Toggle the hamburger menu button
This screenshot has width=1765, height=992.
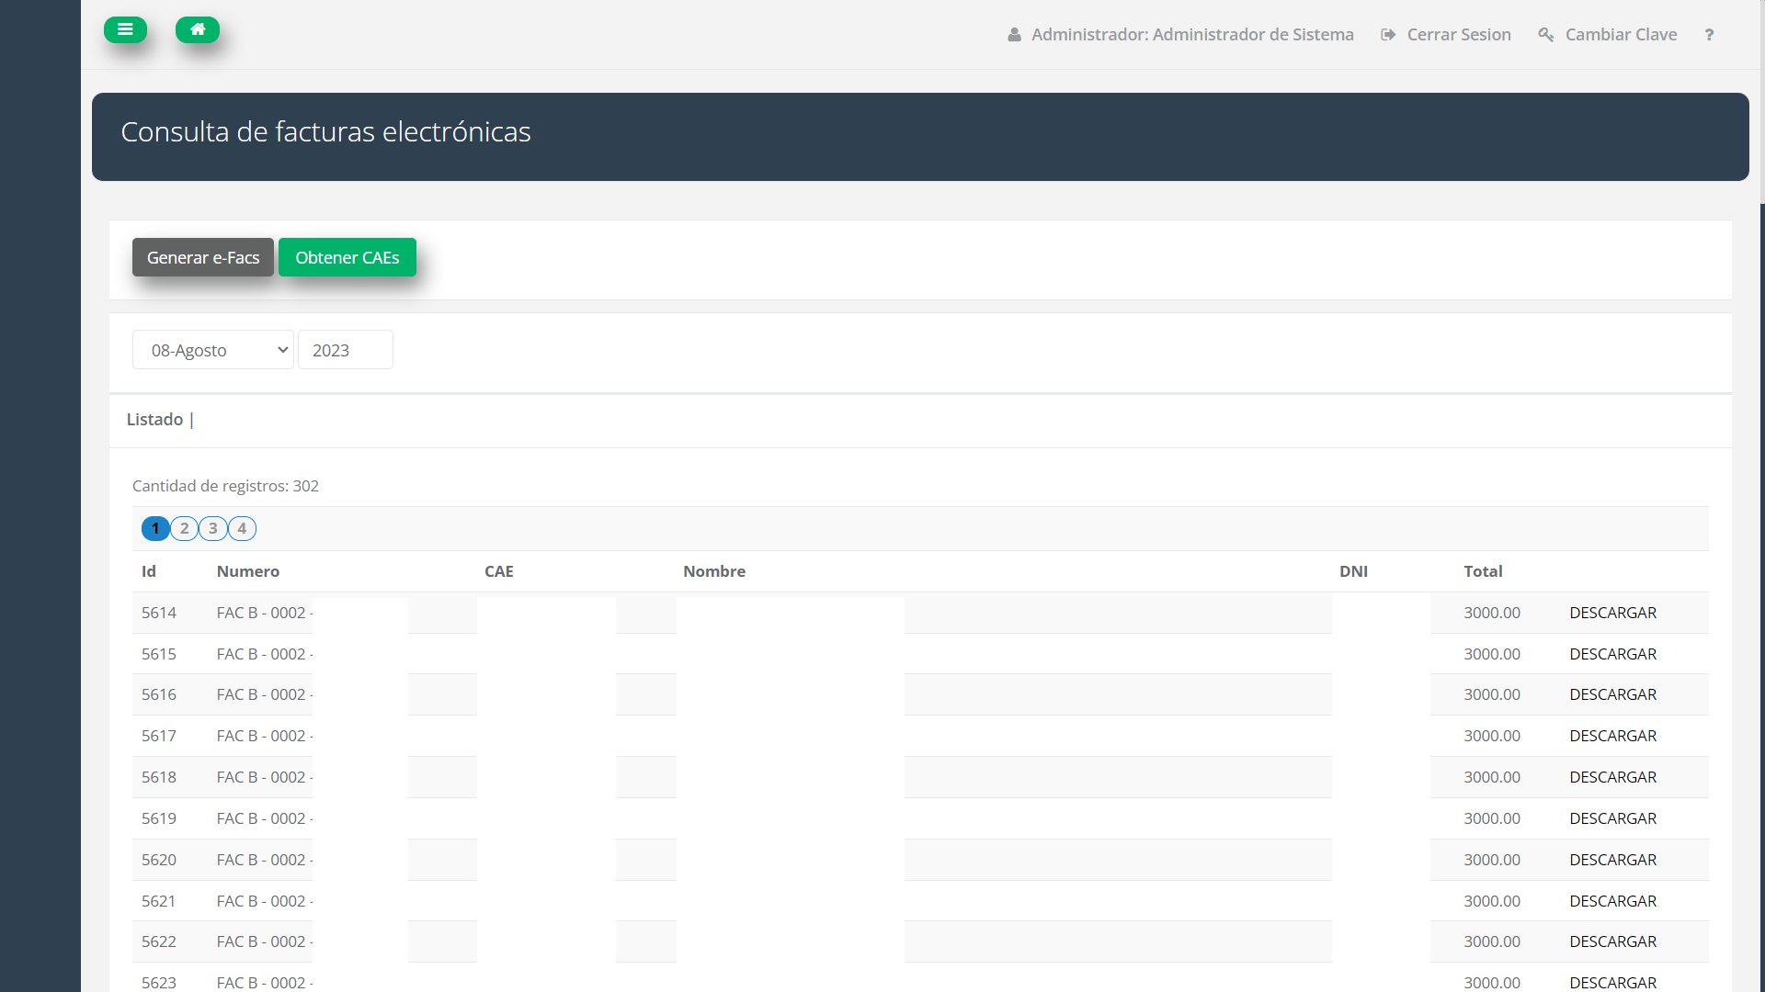click(125, 29)
